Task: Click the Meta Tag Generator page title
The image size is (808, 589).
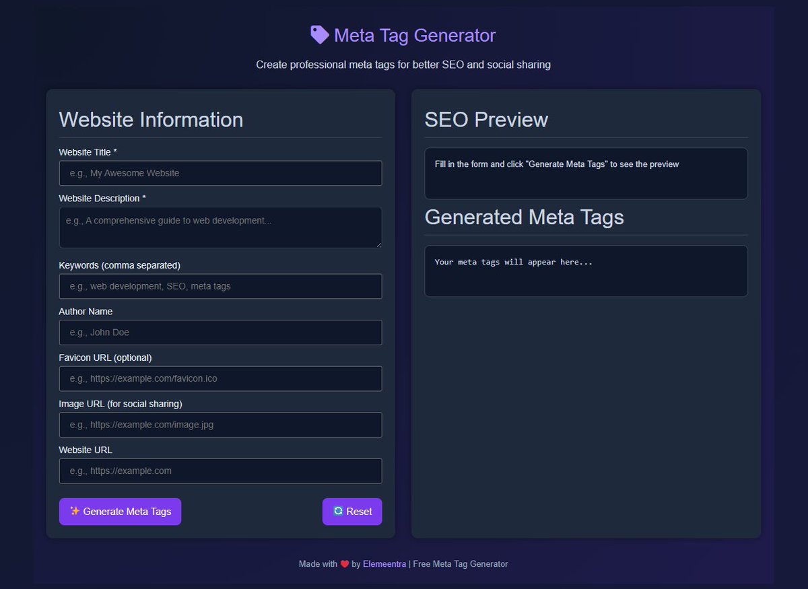Action: coord(415,35)
